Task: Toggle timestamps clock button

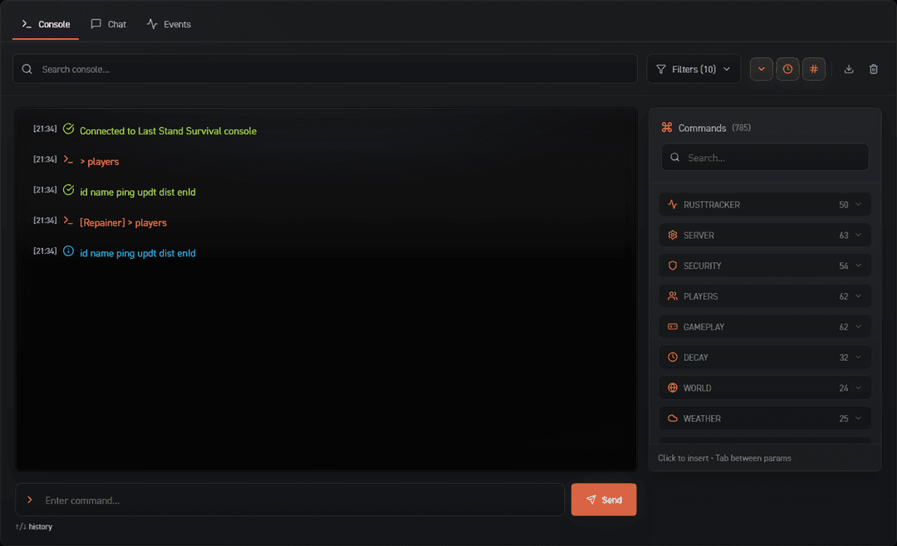Action: (787, 69)
